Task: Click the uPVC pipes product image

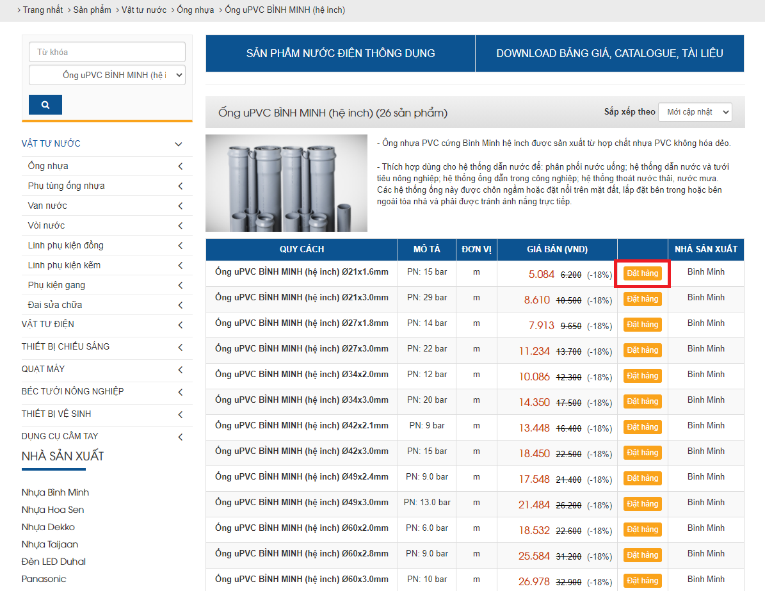Action: point(286,183)
